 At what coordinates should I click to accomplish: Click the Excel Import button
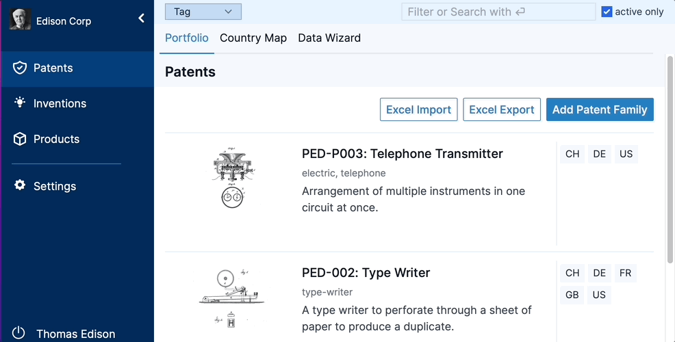(418, 109)
